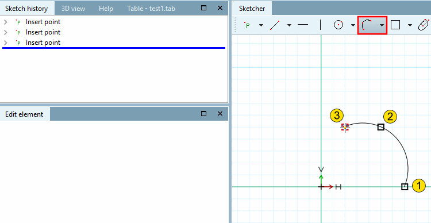
Task: Select the horizontal line tool
Action: pyautogui.click(x=303, y=25)
